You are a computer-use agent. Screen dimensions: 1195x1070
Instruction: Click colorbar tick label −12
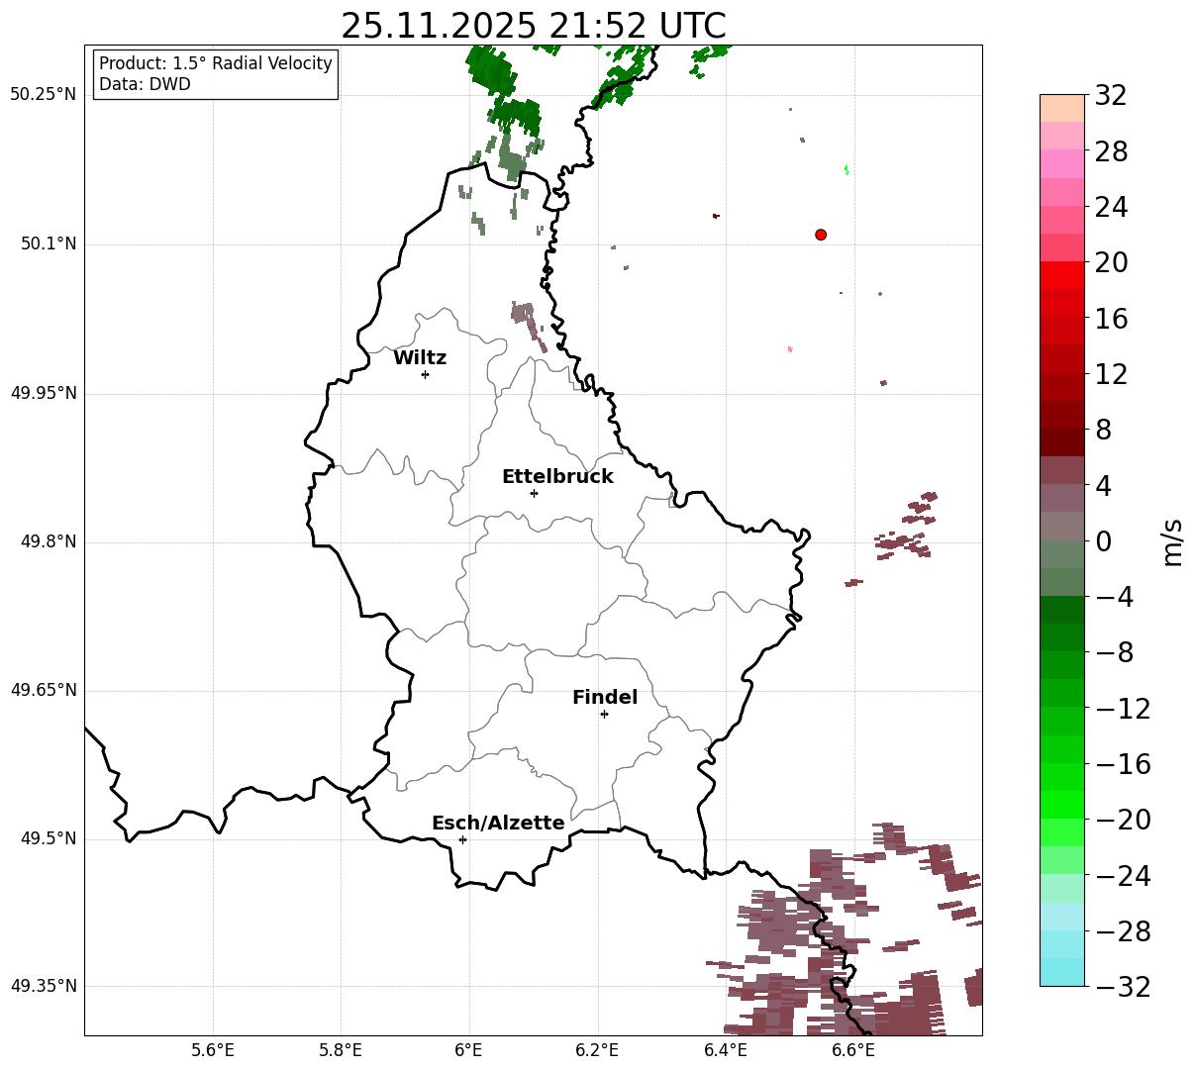click(x=1123, y=709)
